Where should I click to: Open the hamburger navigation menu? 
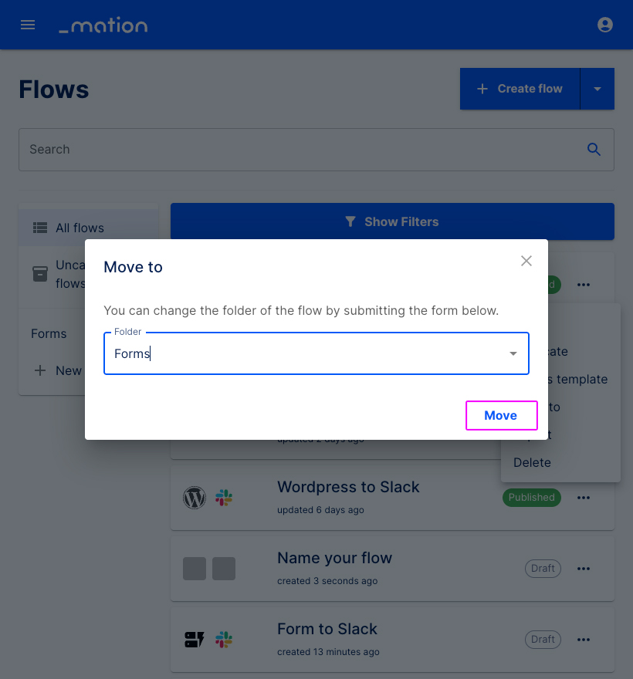(28, 24)
